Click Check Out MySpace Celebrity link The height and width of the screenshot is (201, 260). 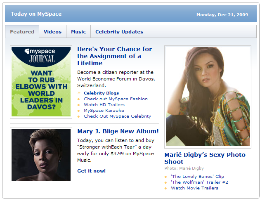[x=117, y=116]
